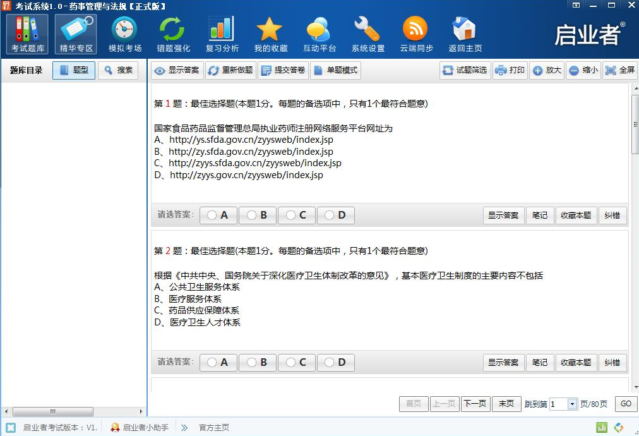Click 提交答卷 to submit answers
The image size is (639, 436).
click(283, 70)
